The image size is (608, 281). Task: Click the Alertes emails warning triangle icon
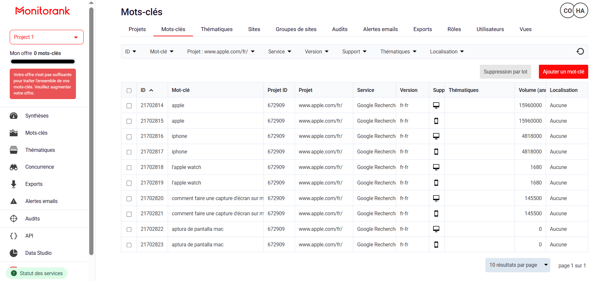[x=14, y=201]
